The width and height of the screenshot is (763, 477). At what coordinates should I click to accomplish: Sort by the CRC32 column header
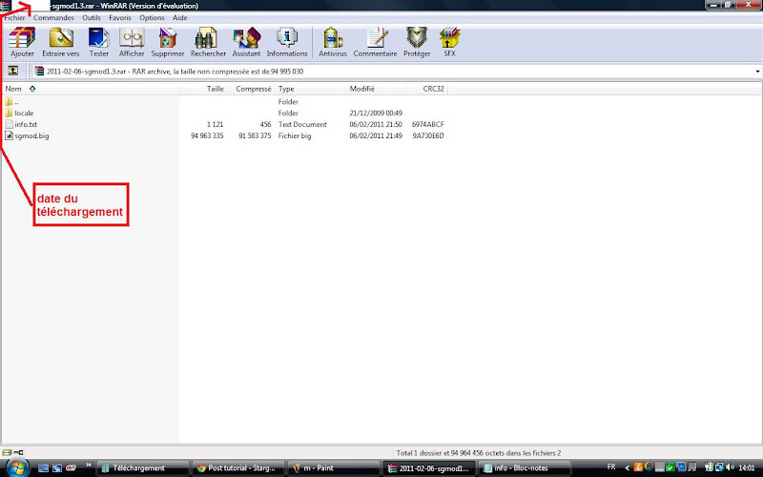(426, 89)
